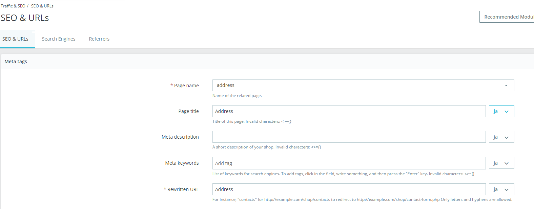The image size is (534, 209).
Task: Switch to the Referrers tab
Action: pos(99,39)
